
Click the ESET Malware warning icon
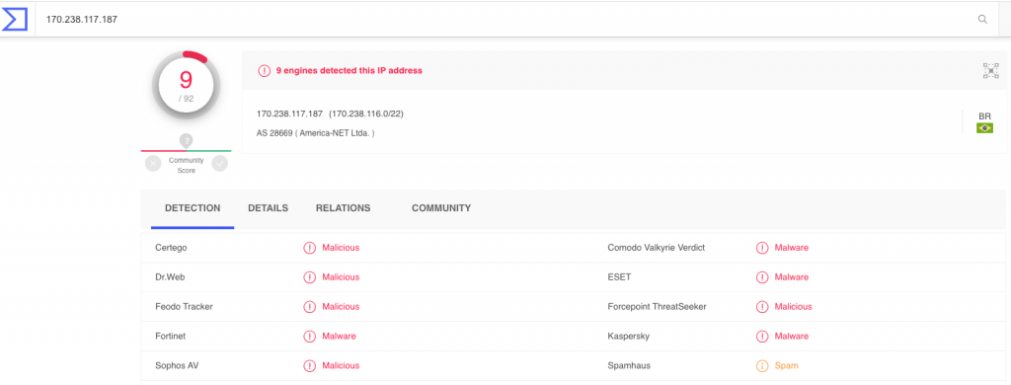click(762, 277)
